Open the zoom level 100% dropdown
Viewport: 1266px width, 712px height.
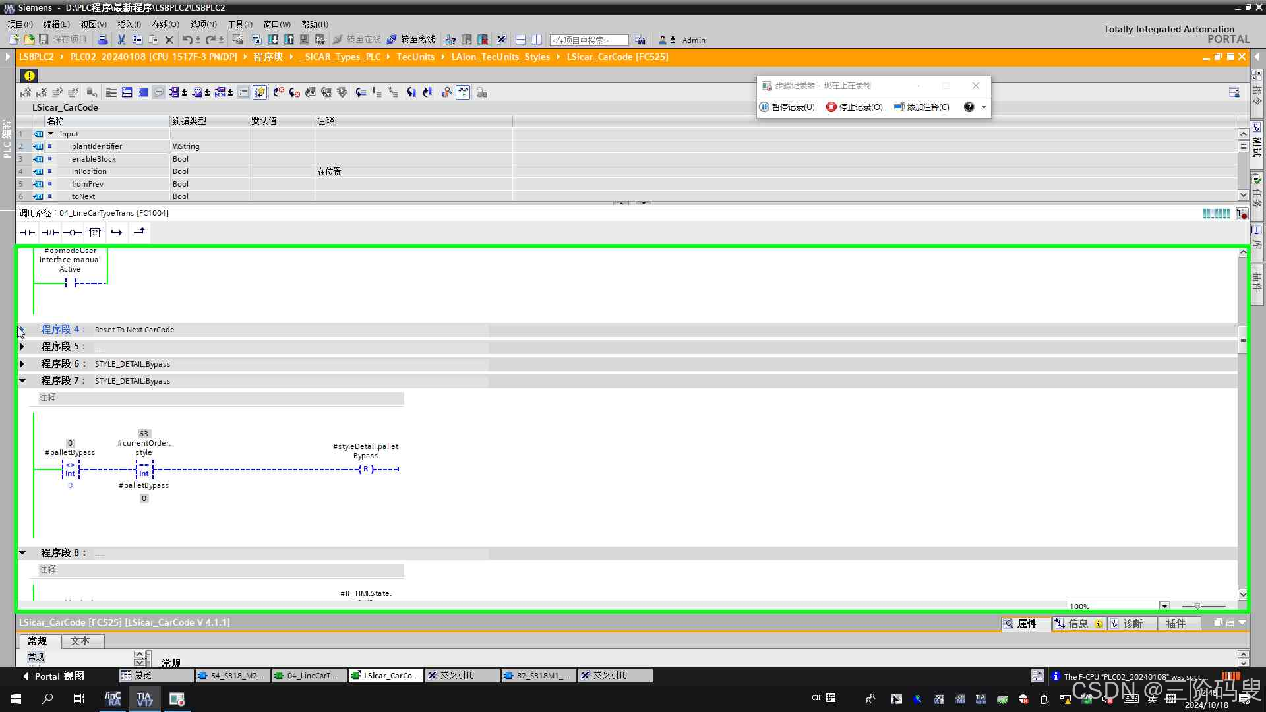click(x=1164, y=606)
